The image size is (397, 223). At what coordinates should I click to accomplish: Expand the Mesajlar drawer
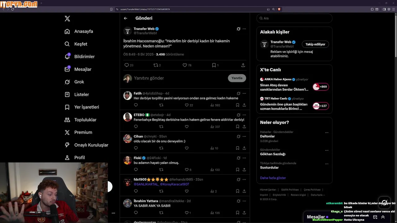coord(383,217)
